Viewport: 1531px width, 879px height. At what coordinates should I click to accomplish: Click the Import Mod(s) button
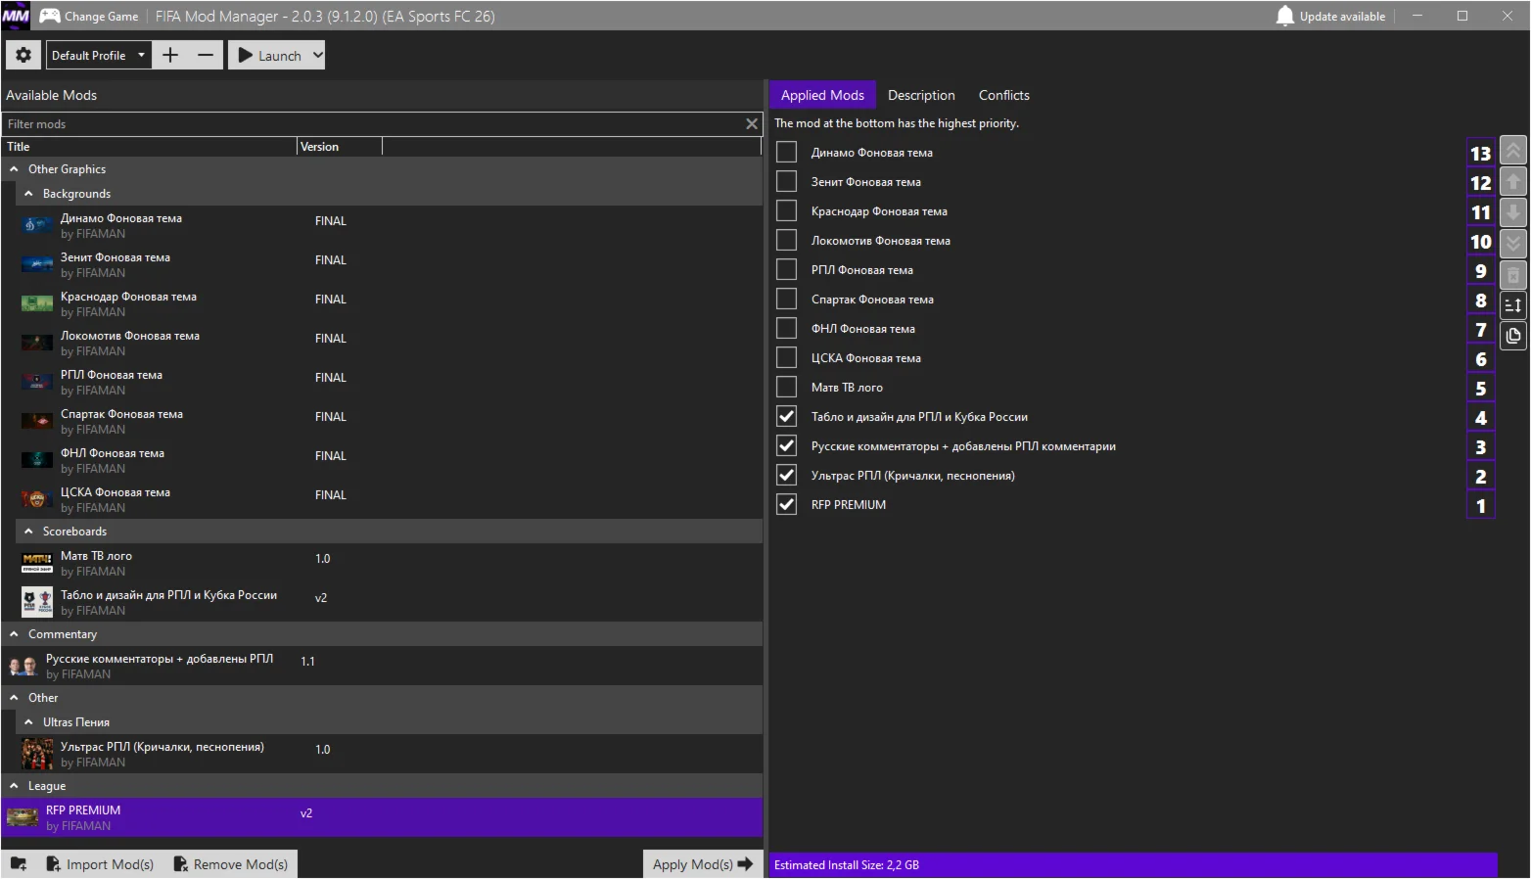pos(100,864)
